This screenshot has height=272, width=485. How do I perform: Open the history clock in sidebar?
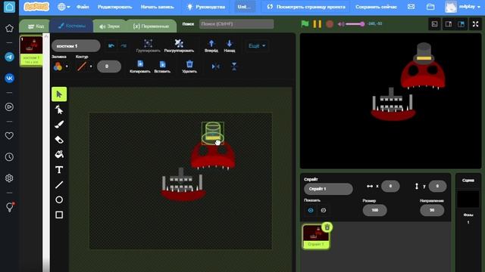[9, 156]
